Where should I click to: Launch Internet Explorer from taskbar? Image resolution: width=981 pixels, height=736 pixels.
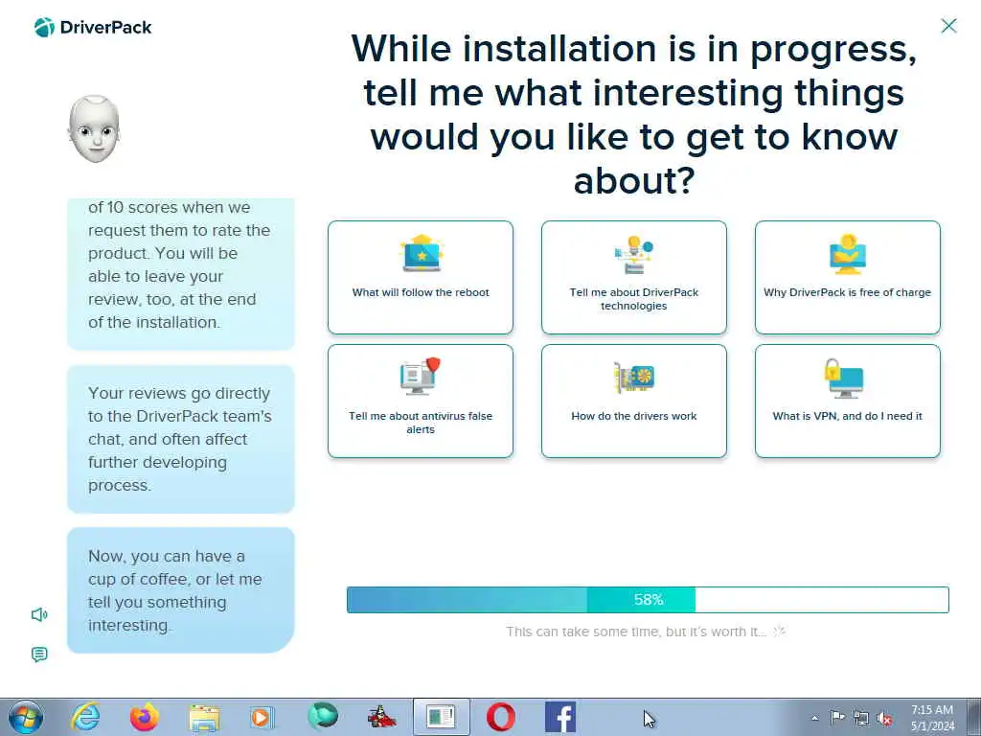coord(85,717)
